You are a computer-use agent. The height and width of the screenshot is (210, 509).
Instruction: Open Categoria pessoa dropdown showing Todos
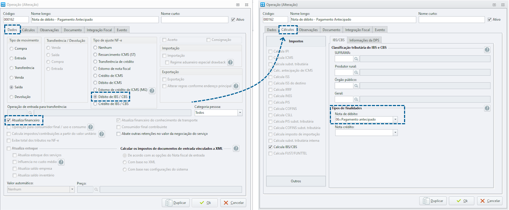tap(218, 113)
